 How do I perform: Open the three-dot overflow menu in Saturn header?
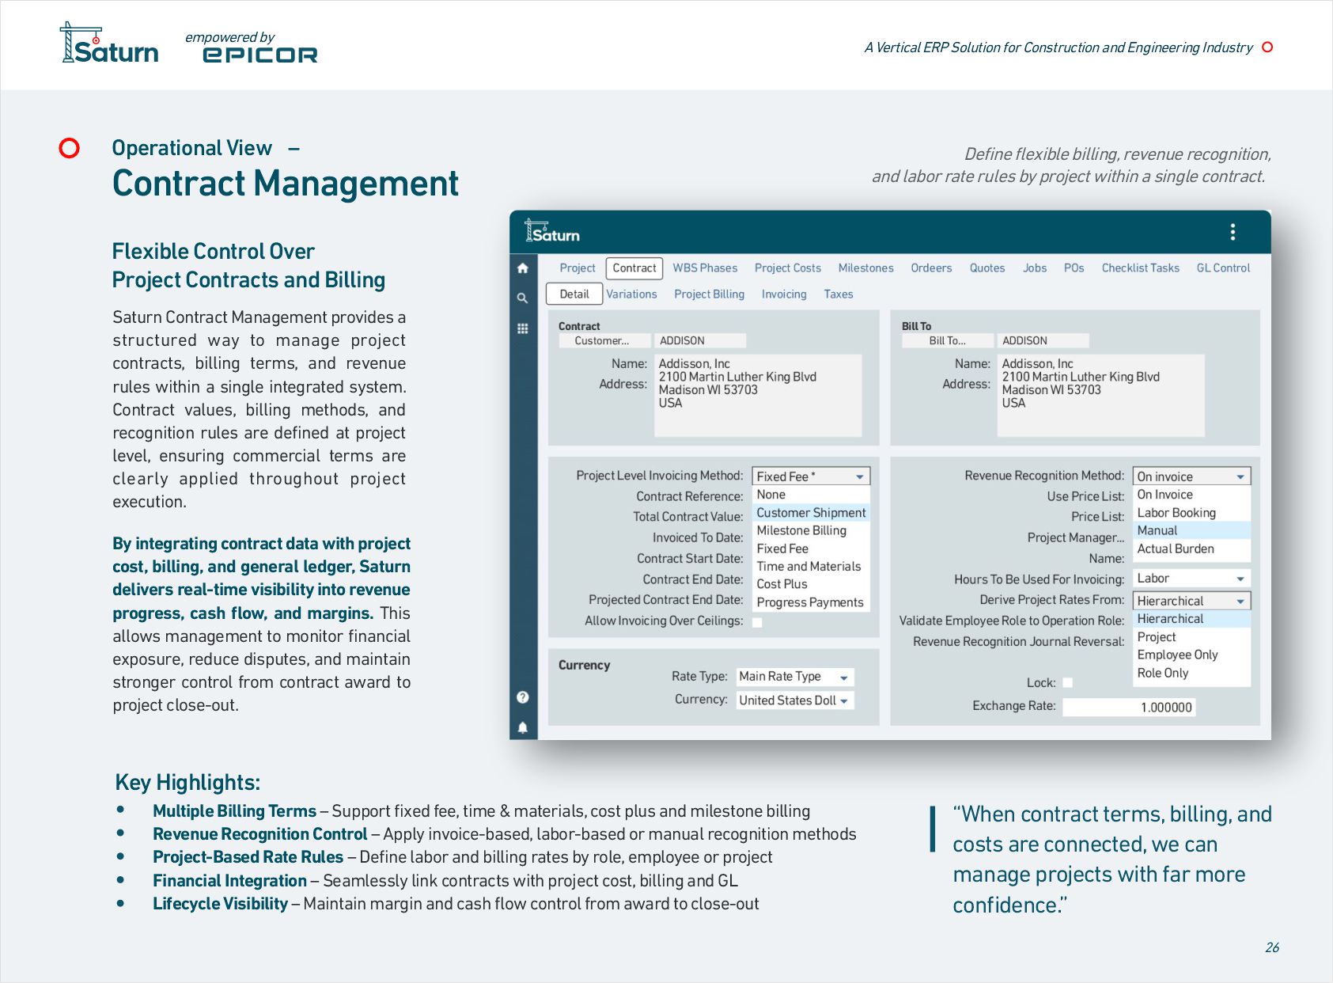[1233, 232]
